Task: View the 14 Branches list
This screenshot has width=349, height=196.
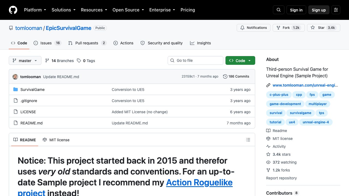Action: point(59,60)
